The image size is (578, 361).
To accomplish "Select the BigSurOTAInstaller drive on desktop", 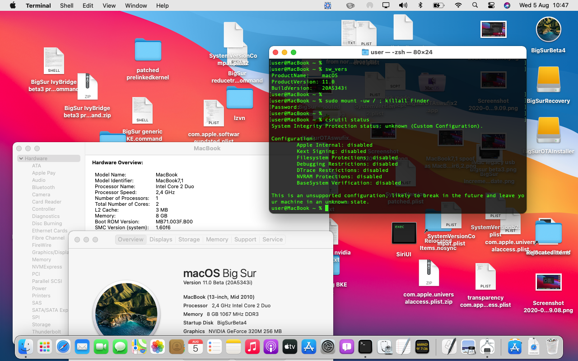I will click(548, 131).
